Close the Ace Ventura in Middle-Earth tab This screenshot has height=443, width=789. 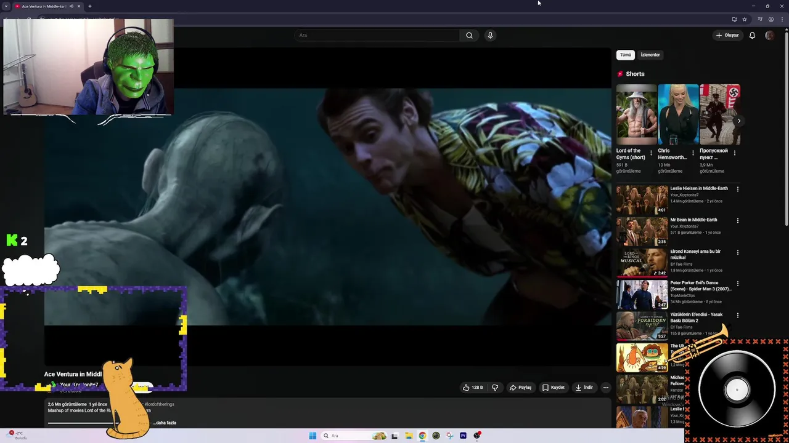tap(78, 6)
